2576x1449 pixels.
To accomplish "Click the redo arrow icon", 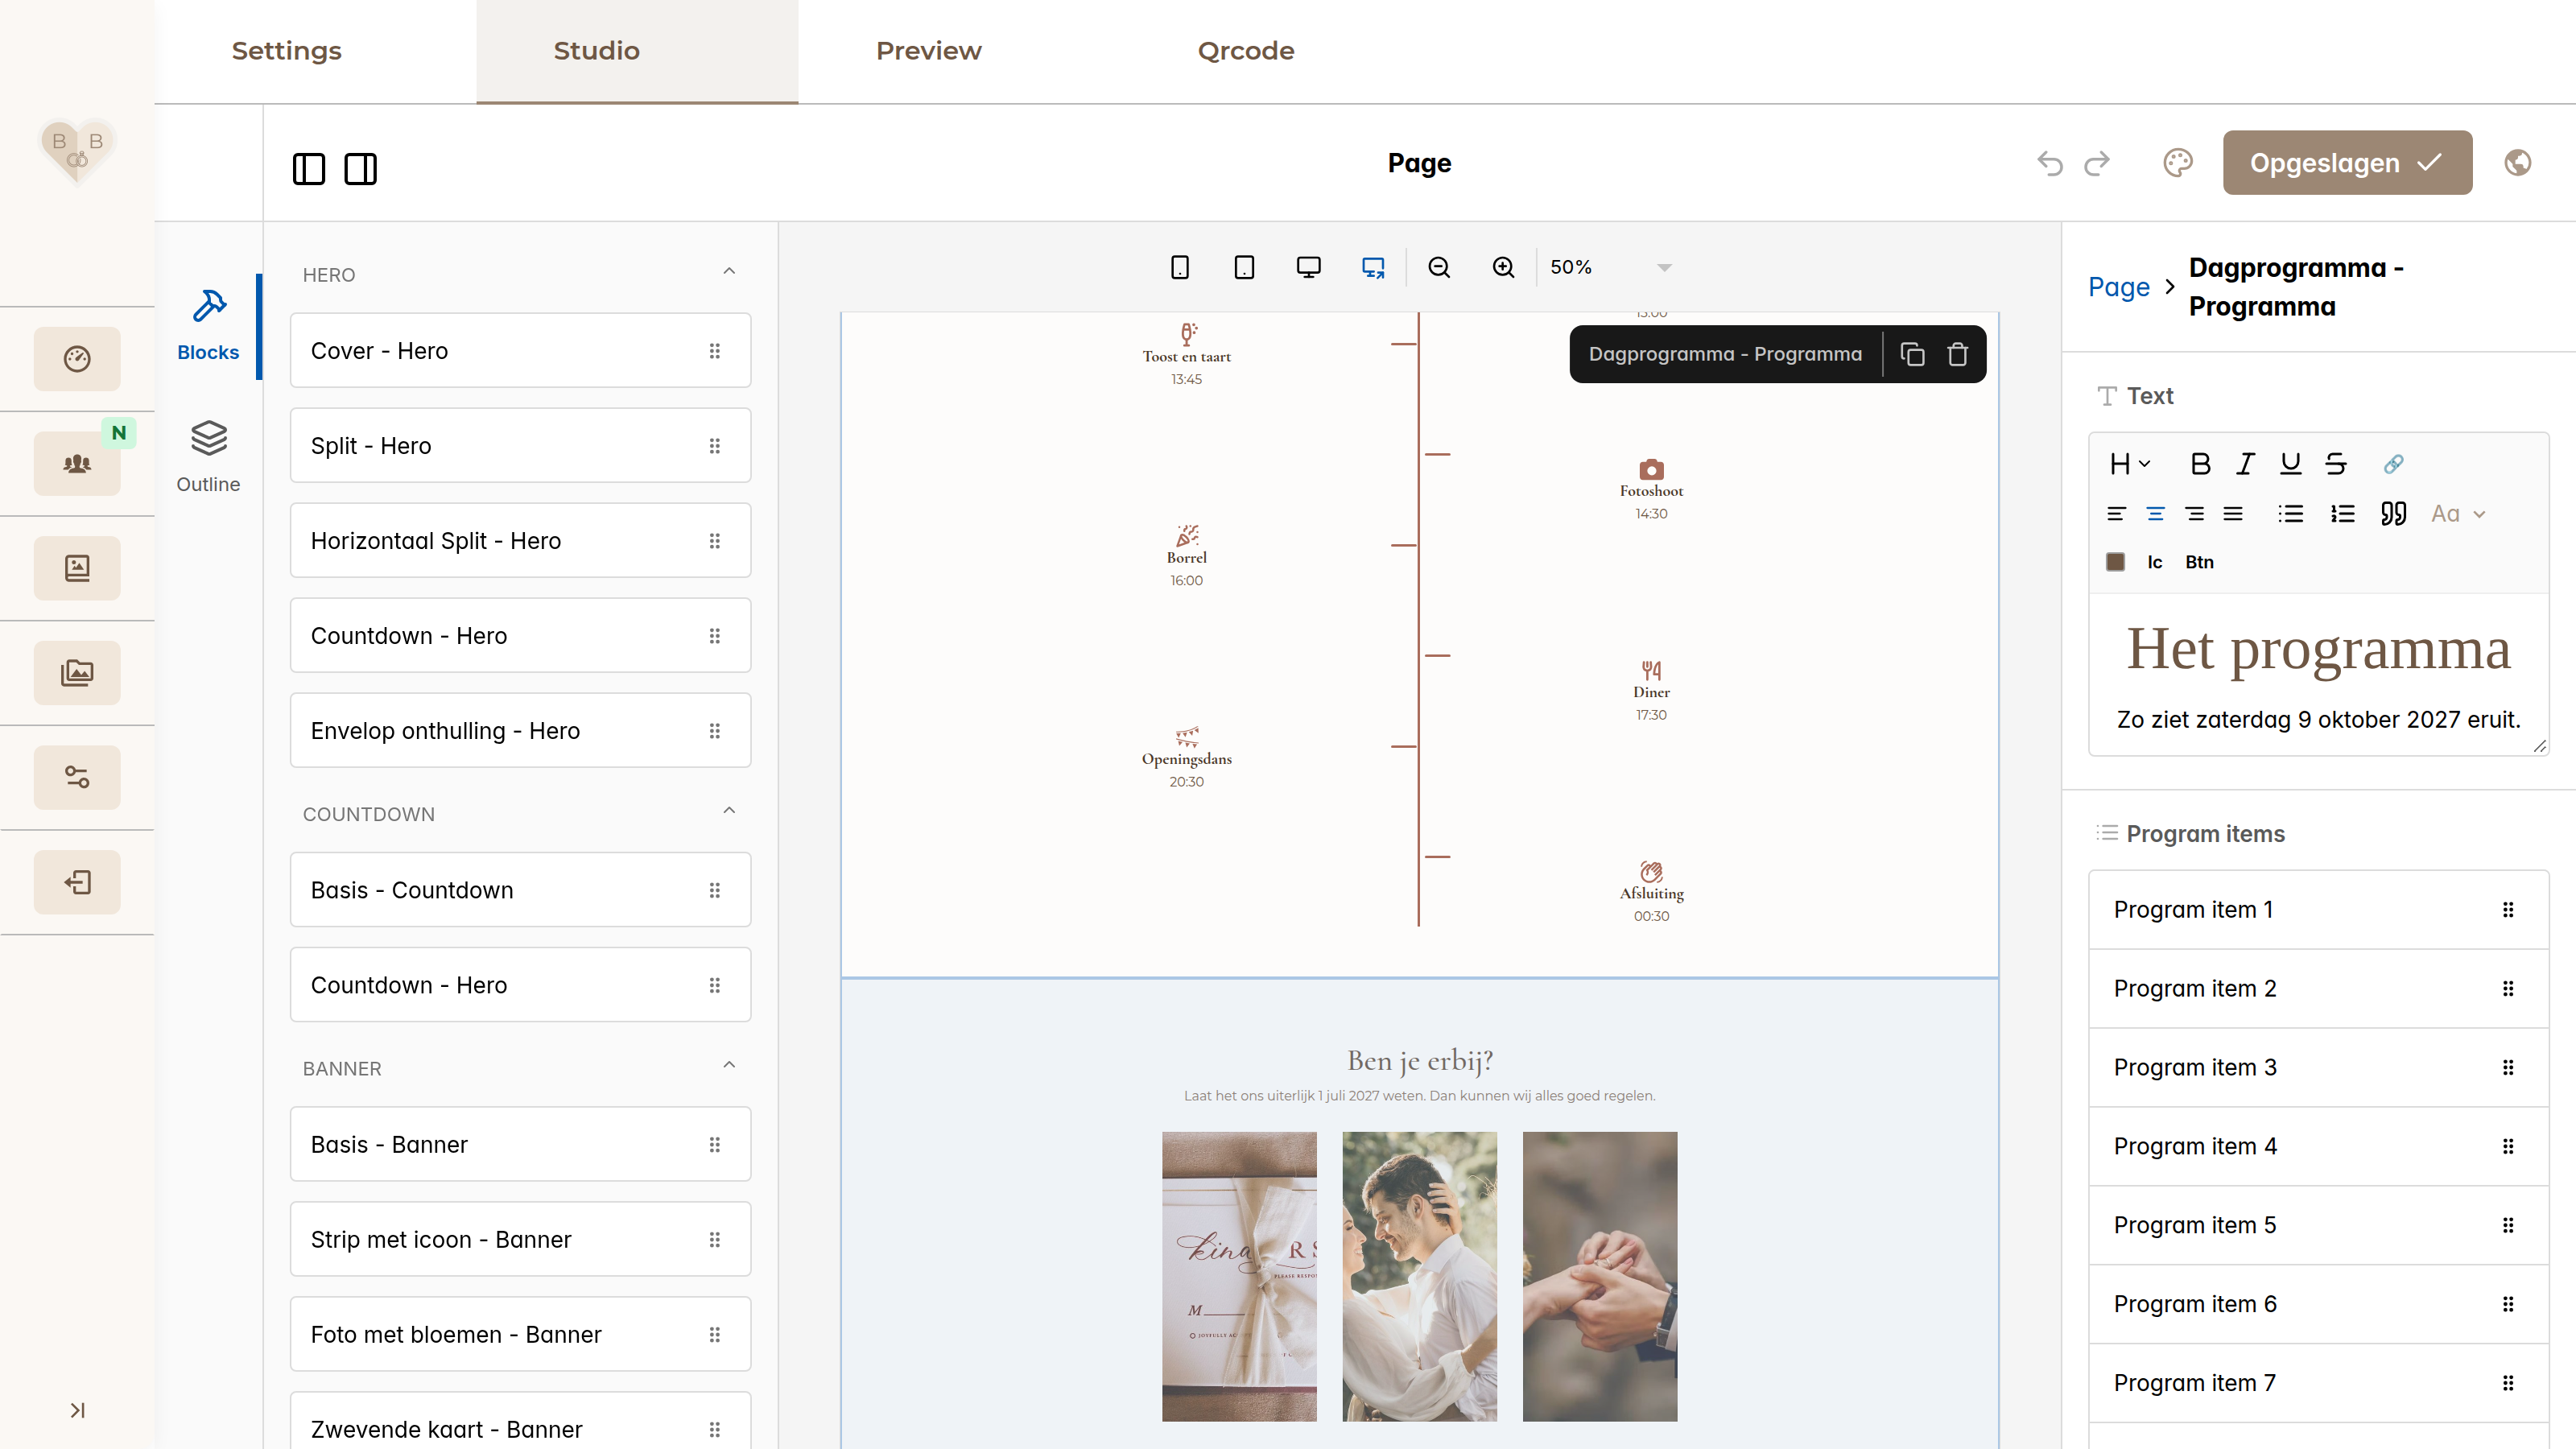I will tap(2097, 163).
